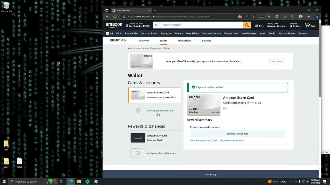330x185 pixels.
Task: Click the volume speaker tray icon
Action: (x=308, y=182)
